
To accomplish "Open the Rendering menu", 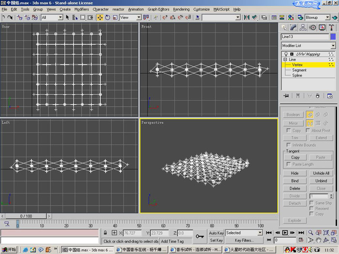I will [x=181, y=9].
